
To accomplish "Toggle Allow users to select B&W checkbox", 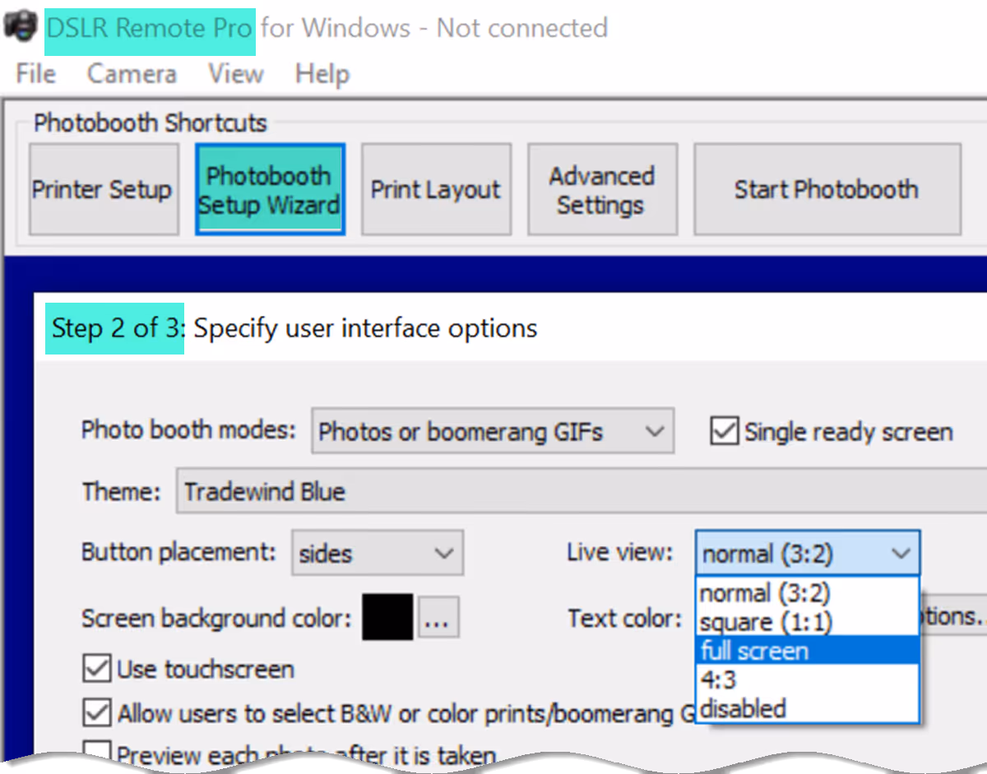I will (97, 712).
